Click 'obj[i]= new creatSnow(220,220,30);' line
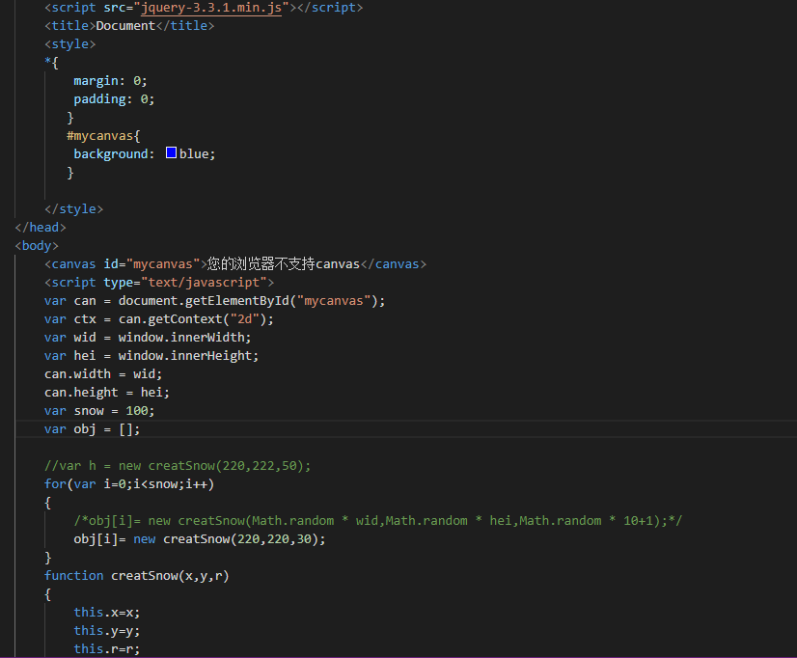 (199, 539)
